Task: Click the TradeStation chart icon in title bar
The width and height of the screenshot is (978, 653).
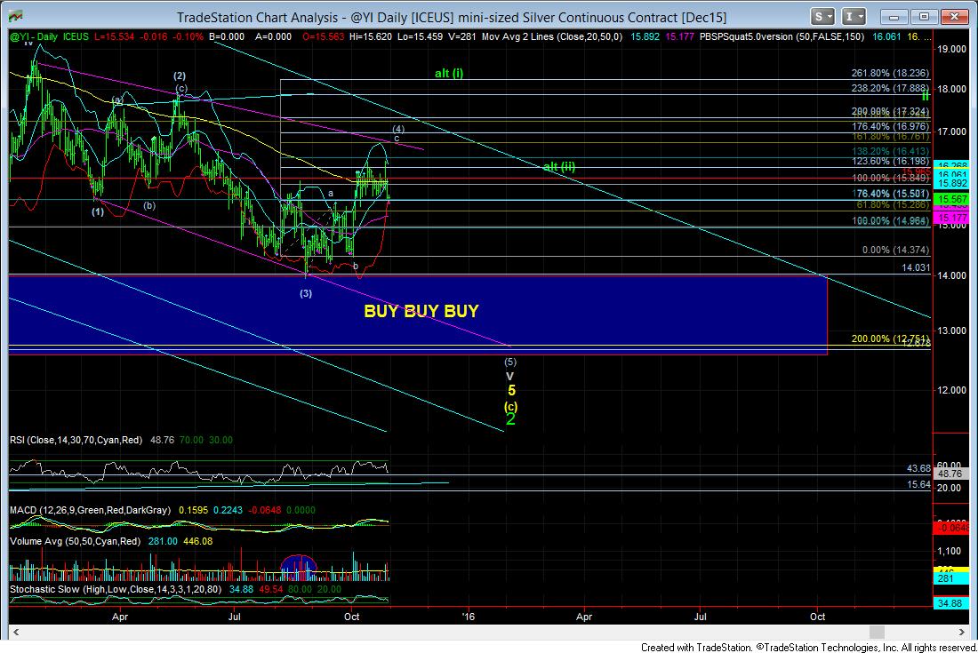Action: [x=16, y=17]
